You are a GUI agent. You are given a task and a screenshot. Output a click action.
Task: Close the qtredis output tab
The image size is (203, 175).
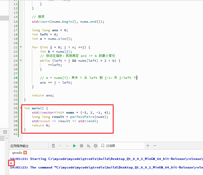(25, 153)
